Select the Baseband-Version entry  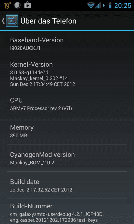(x=67, y=44)
